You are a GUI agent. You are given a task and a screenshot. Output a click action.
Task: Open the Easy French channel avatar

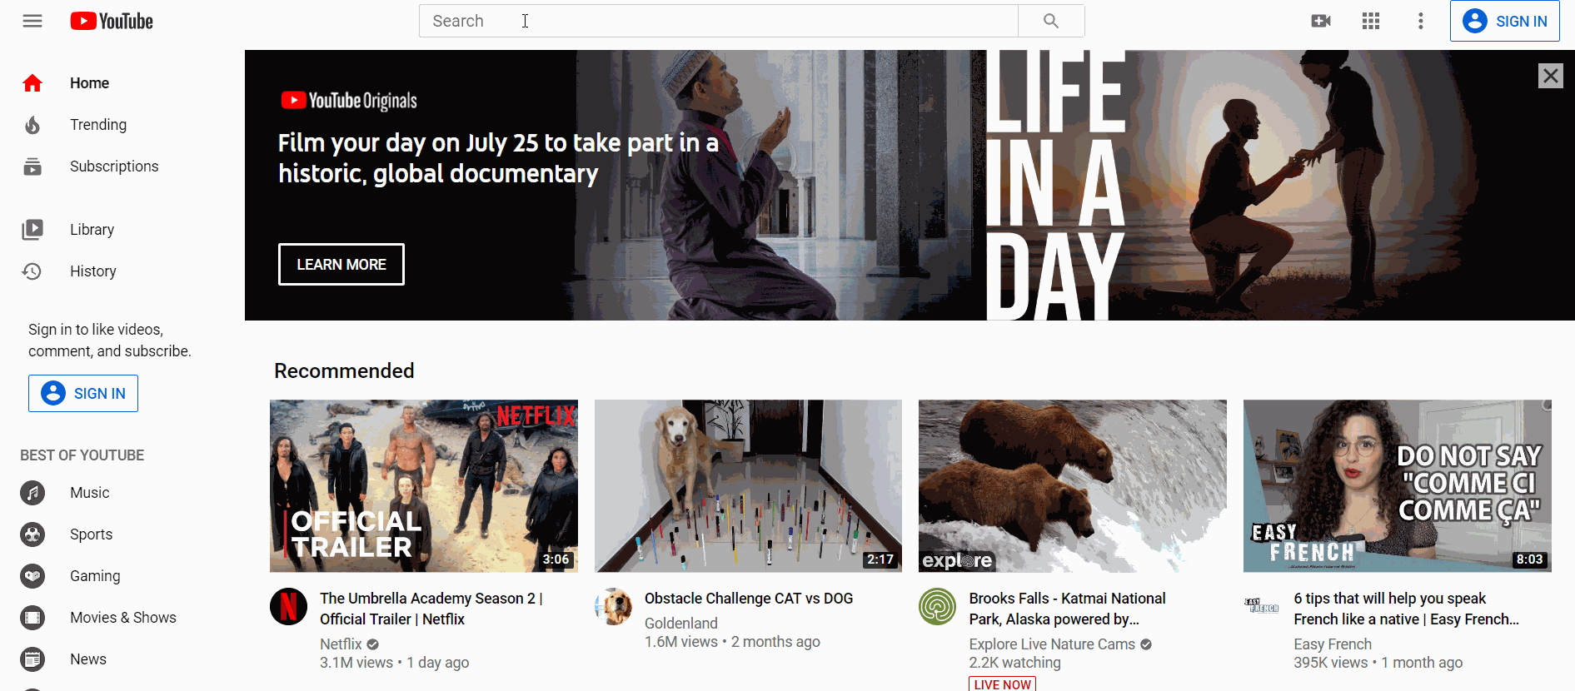1263,606
